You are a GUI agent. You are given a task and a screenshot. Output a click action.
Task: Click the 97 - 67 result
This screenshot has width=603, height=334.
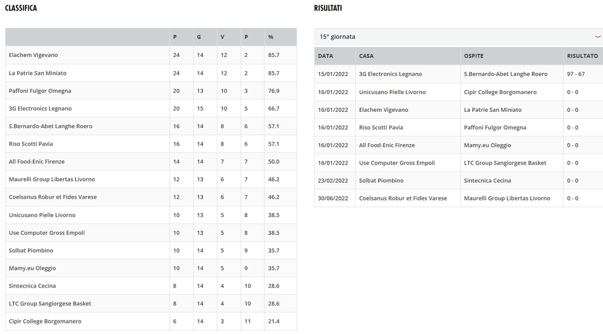point(576,74)
